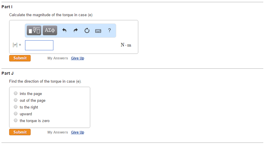Open My Answers for Part I
The image size is (268, 145).
pyautogui.click(x=57, y=58)
